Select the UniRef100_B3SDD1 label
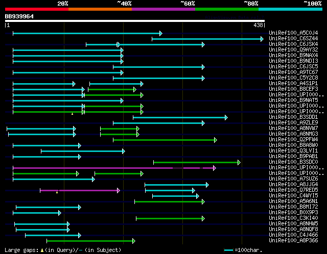The image size is (327, 254). pos(293,117)
